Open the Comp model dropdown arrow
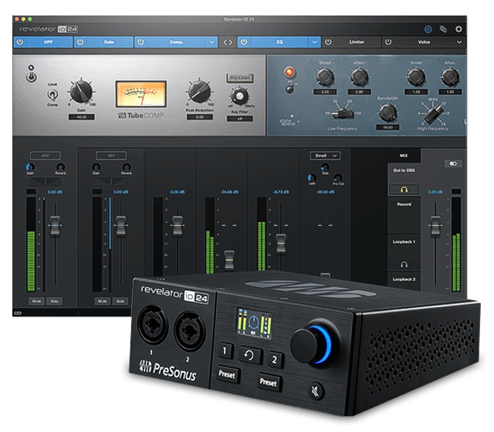The width and height of the screenshot is (494, 432). [x=211, y=42]
